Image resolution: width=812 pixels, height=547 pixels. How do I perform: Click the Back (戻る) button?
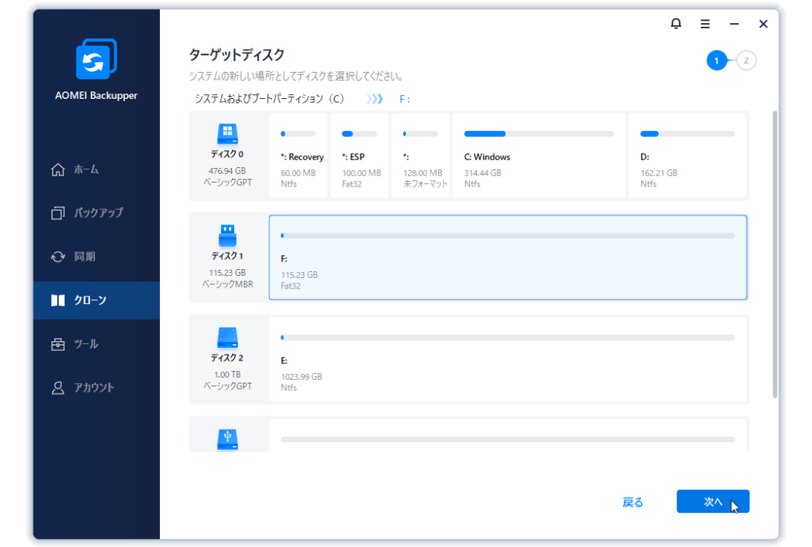[632, 502]
